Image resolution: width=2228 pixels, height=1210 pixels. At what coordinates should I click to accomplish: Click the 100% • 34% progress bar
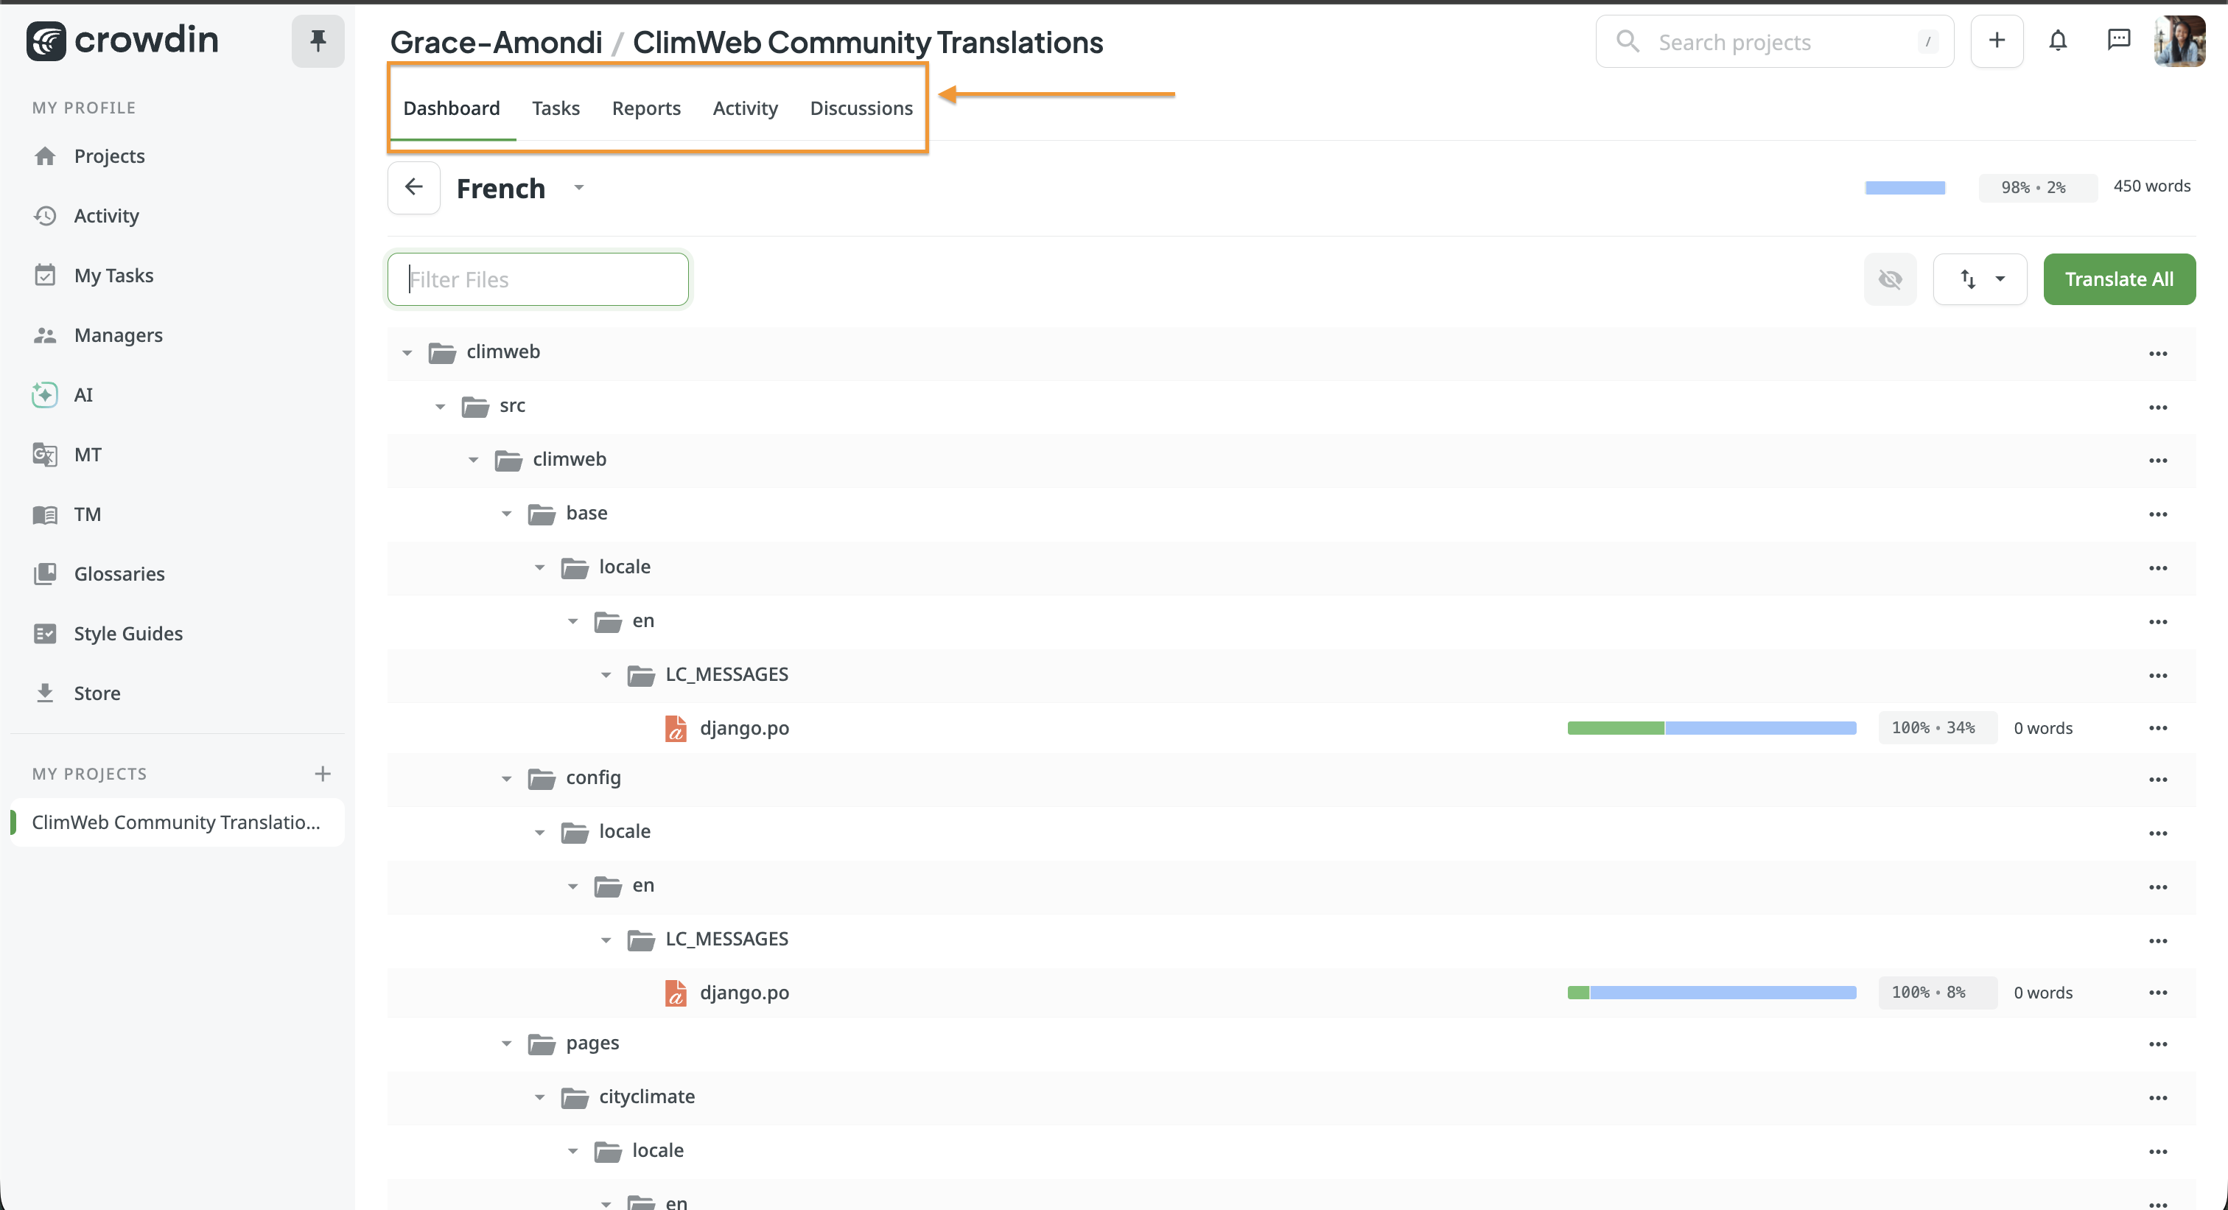pos(1712,728)
